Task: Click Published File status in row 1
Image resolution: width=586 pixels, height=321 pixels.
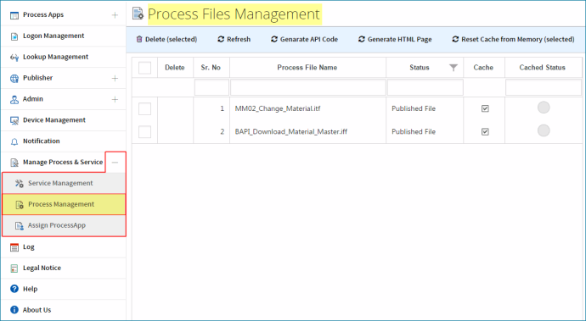Action: 414,108
